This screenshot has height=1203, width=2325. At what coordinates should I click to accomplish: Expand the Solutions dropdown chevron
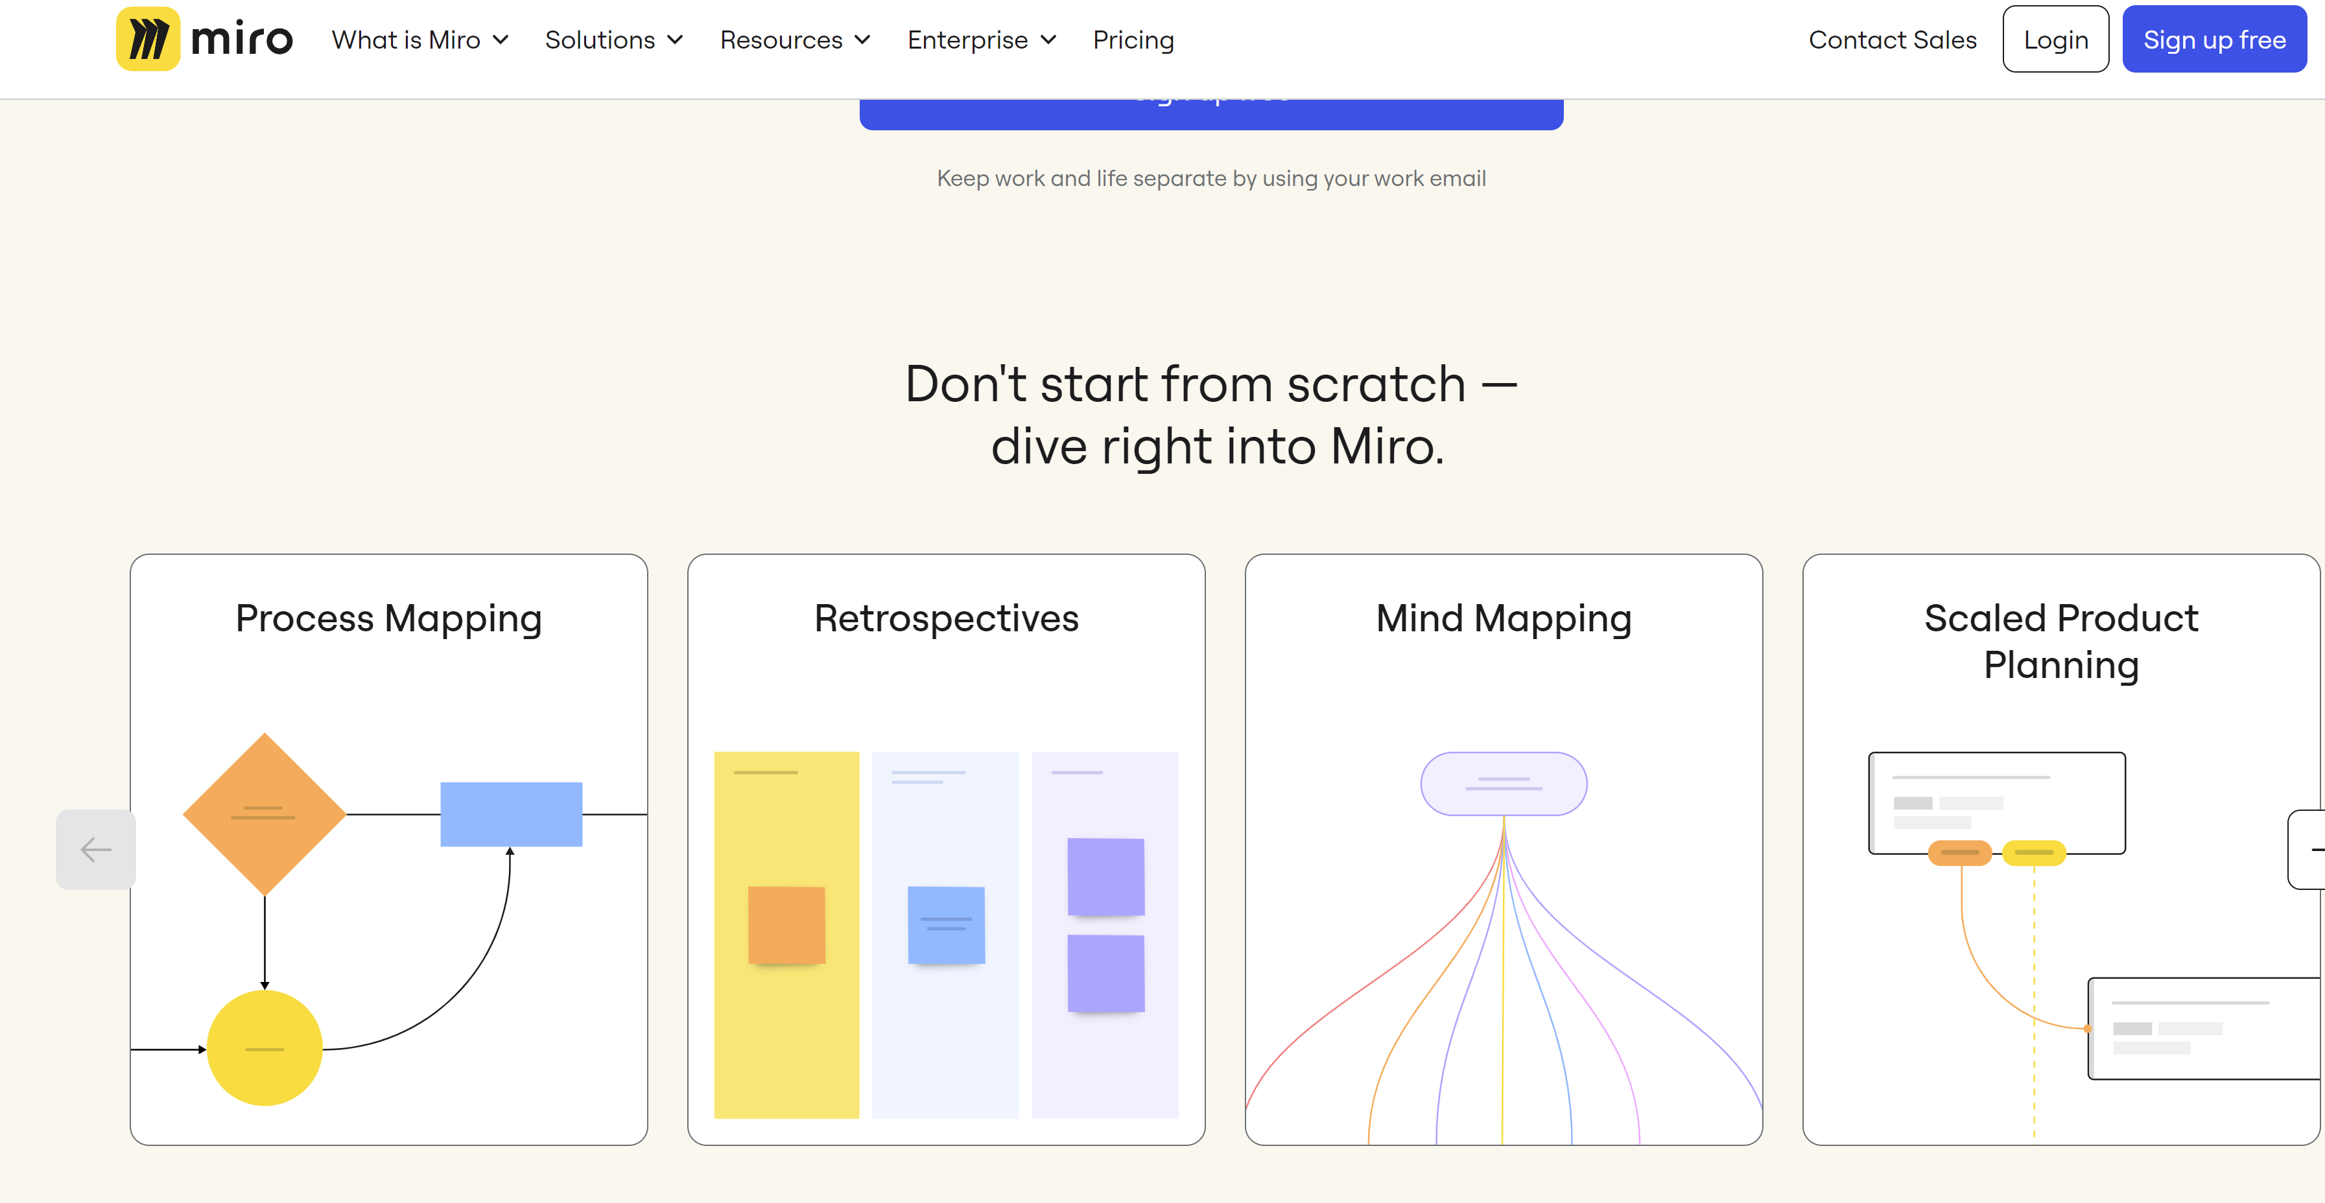click(675, 40)
